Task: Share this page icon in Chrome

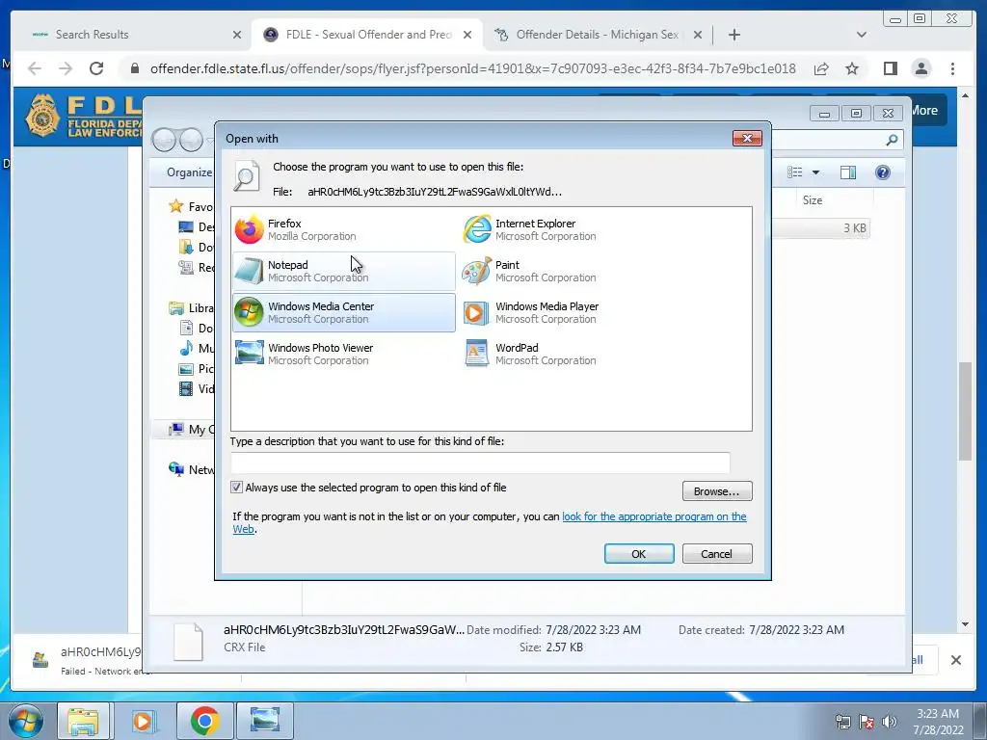Action: (x=821, y=68)
